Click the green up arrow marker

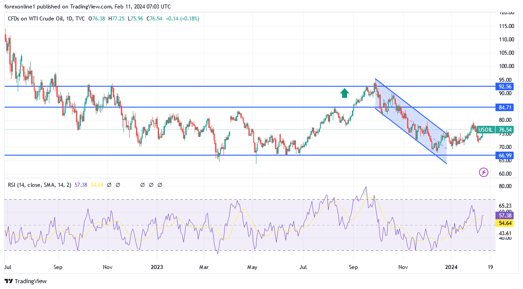click(x=344, y=92)
